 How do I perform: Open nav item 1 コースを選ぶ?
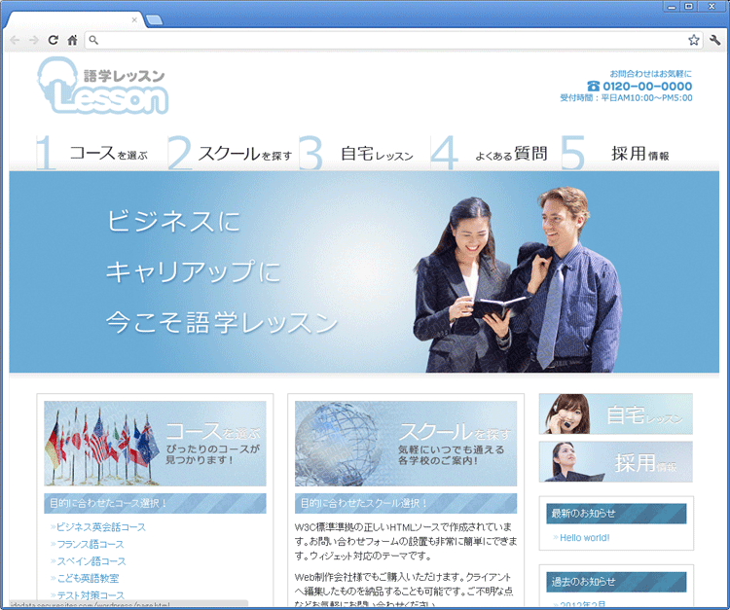101,153
